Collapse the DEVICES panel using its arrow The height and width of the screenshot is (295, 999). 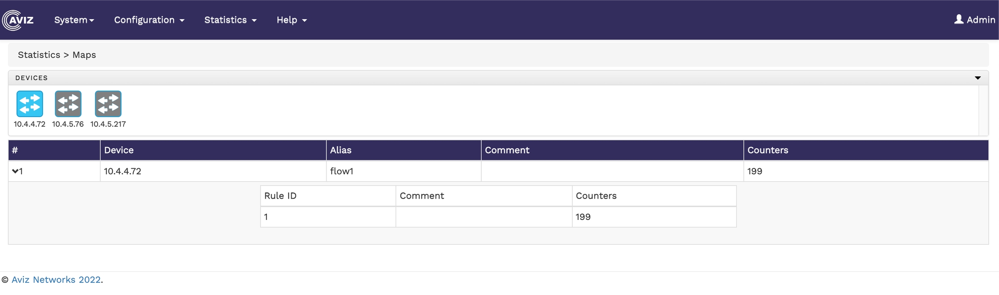(x=978, y=78)
